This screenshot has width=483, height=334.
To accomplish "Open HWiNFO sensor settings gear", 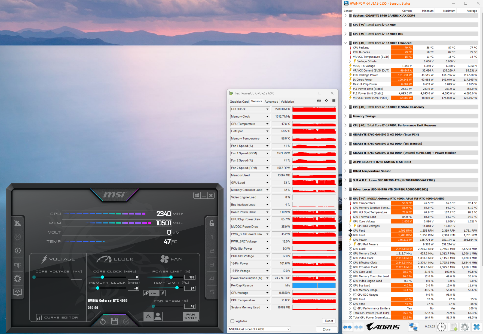I will 465,327.
